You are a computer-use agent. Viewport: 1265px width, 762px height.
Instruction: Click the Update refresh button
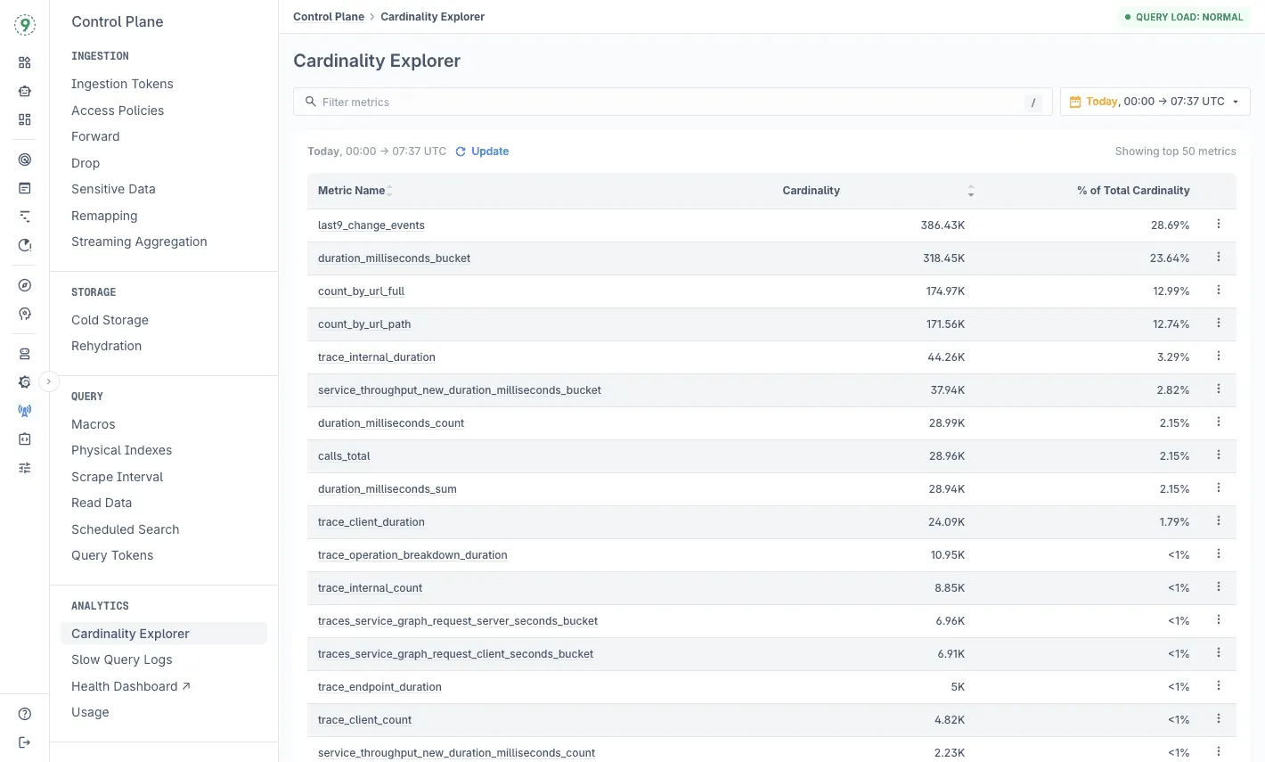coord(481,151)
